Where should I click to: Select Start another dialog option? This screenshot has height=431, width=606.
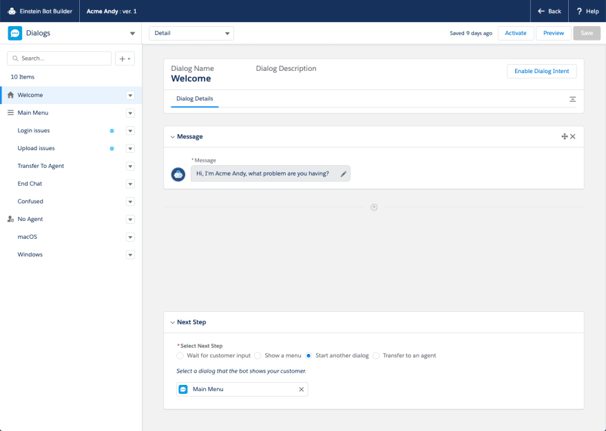coord(309,356)
